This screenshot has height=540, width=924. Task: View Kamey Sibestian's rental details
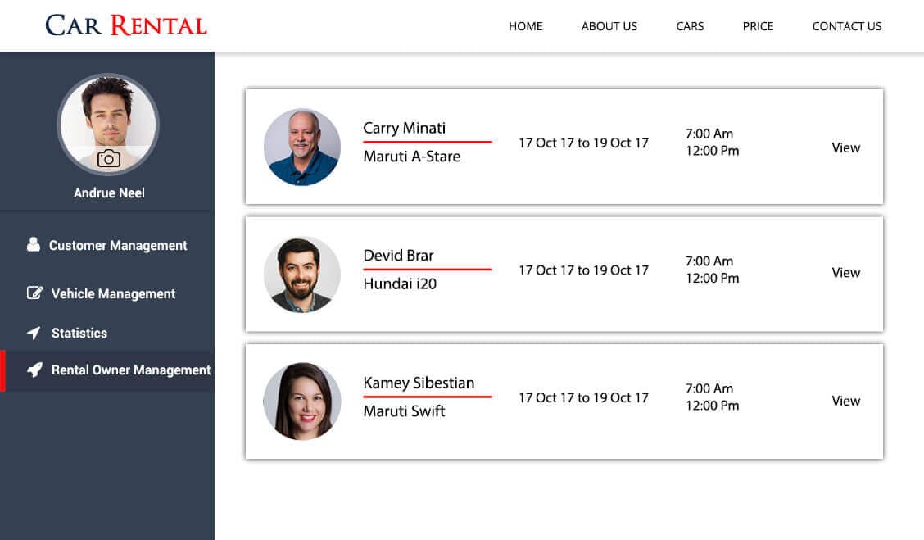[845, 401]
